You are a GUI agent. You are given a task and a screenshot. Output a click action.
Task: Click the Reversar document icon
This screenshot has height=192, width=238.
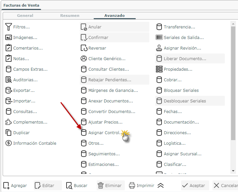[84, 48]
